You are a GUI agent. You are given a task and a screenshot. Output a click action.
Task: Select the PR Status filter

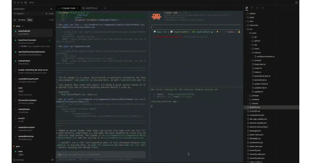[x=22, y=20]
